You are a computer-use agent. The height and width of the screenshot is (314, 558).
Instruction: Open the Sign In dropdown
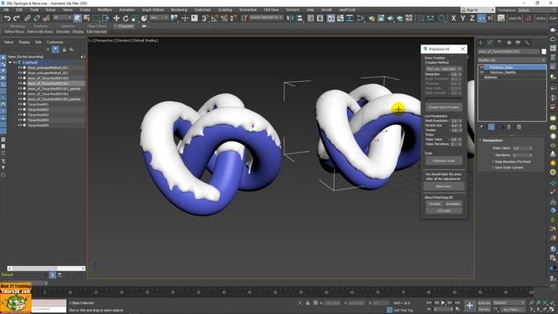pos(478,10)
